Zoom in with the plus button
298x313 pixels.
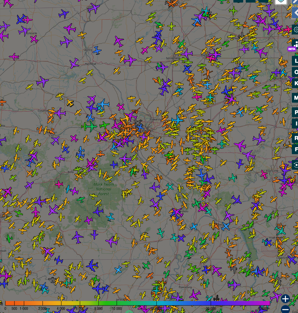click(285, 299)
